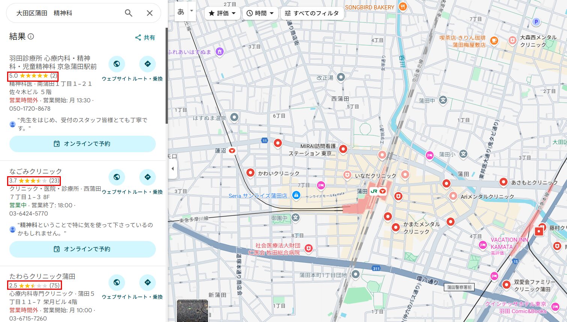Click the 蒲田警察署前 intersection label
Image resolution: width=567 pixels, height=322 pixels.
(459, 287)
